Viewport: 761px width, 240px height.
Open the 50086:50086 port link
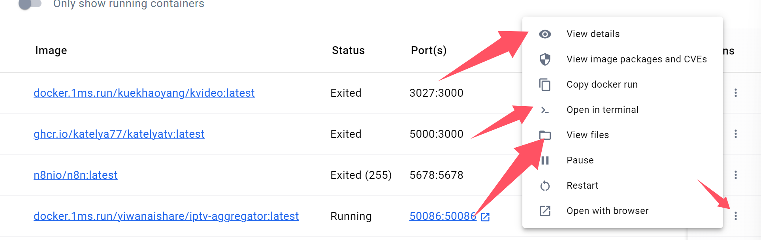point(443,216)
